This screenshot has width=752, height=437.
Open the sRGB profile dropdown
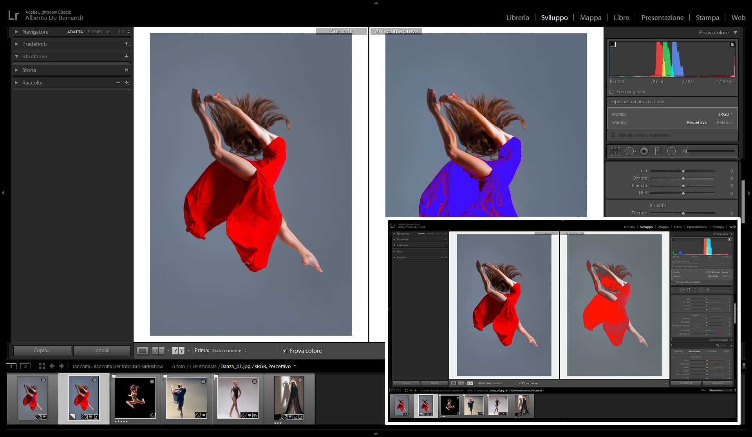point(725,114)
